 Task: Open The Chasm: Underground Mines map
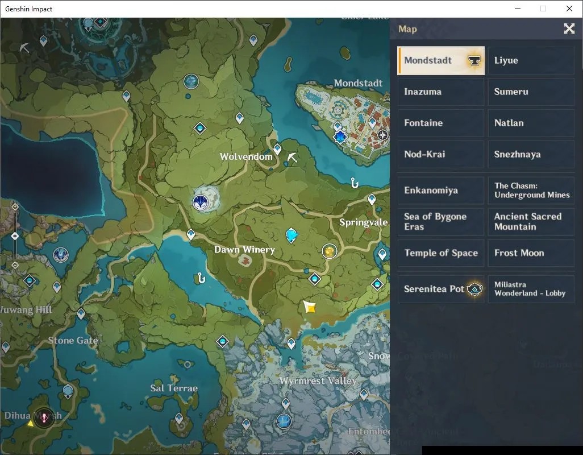(531, 191)
